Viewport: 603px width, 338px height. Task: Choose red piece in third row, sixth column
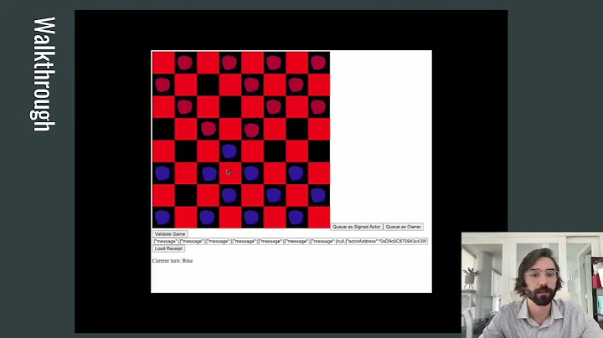click(274, 107)
